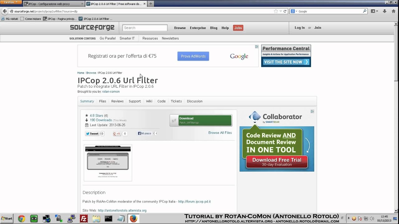Select the Code project tab

[161, 101]
